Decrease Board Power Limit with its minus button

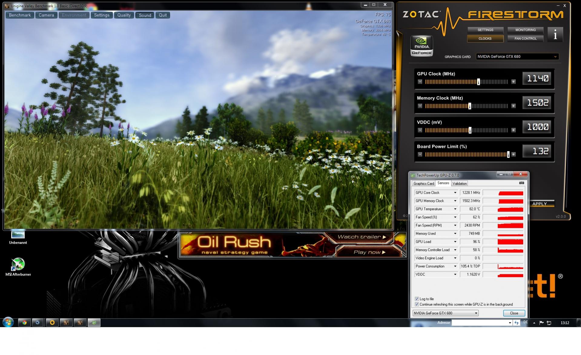pos(420,155)
